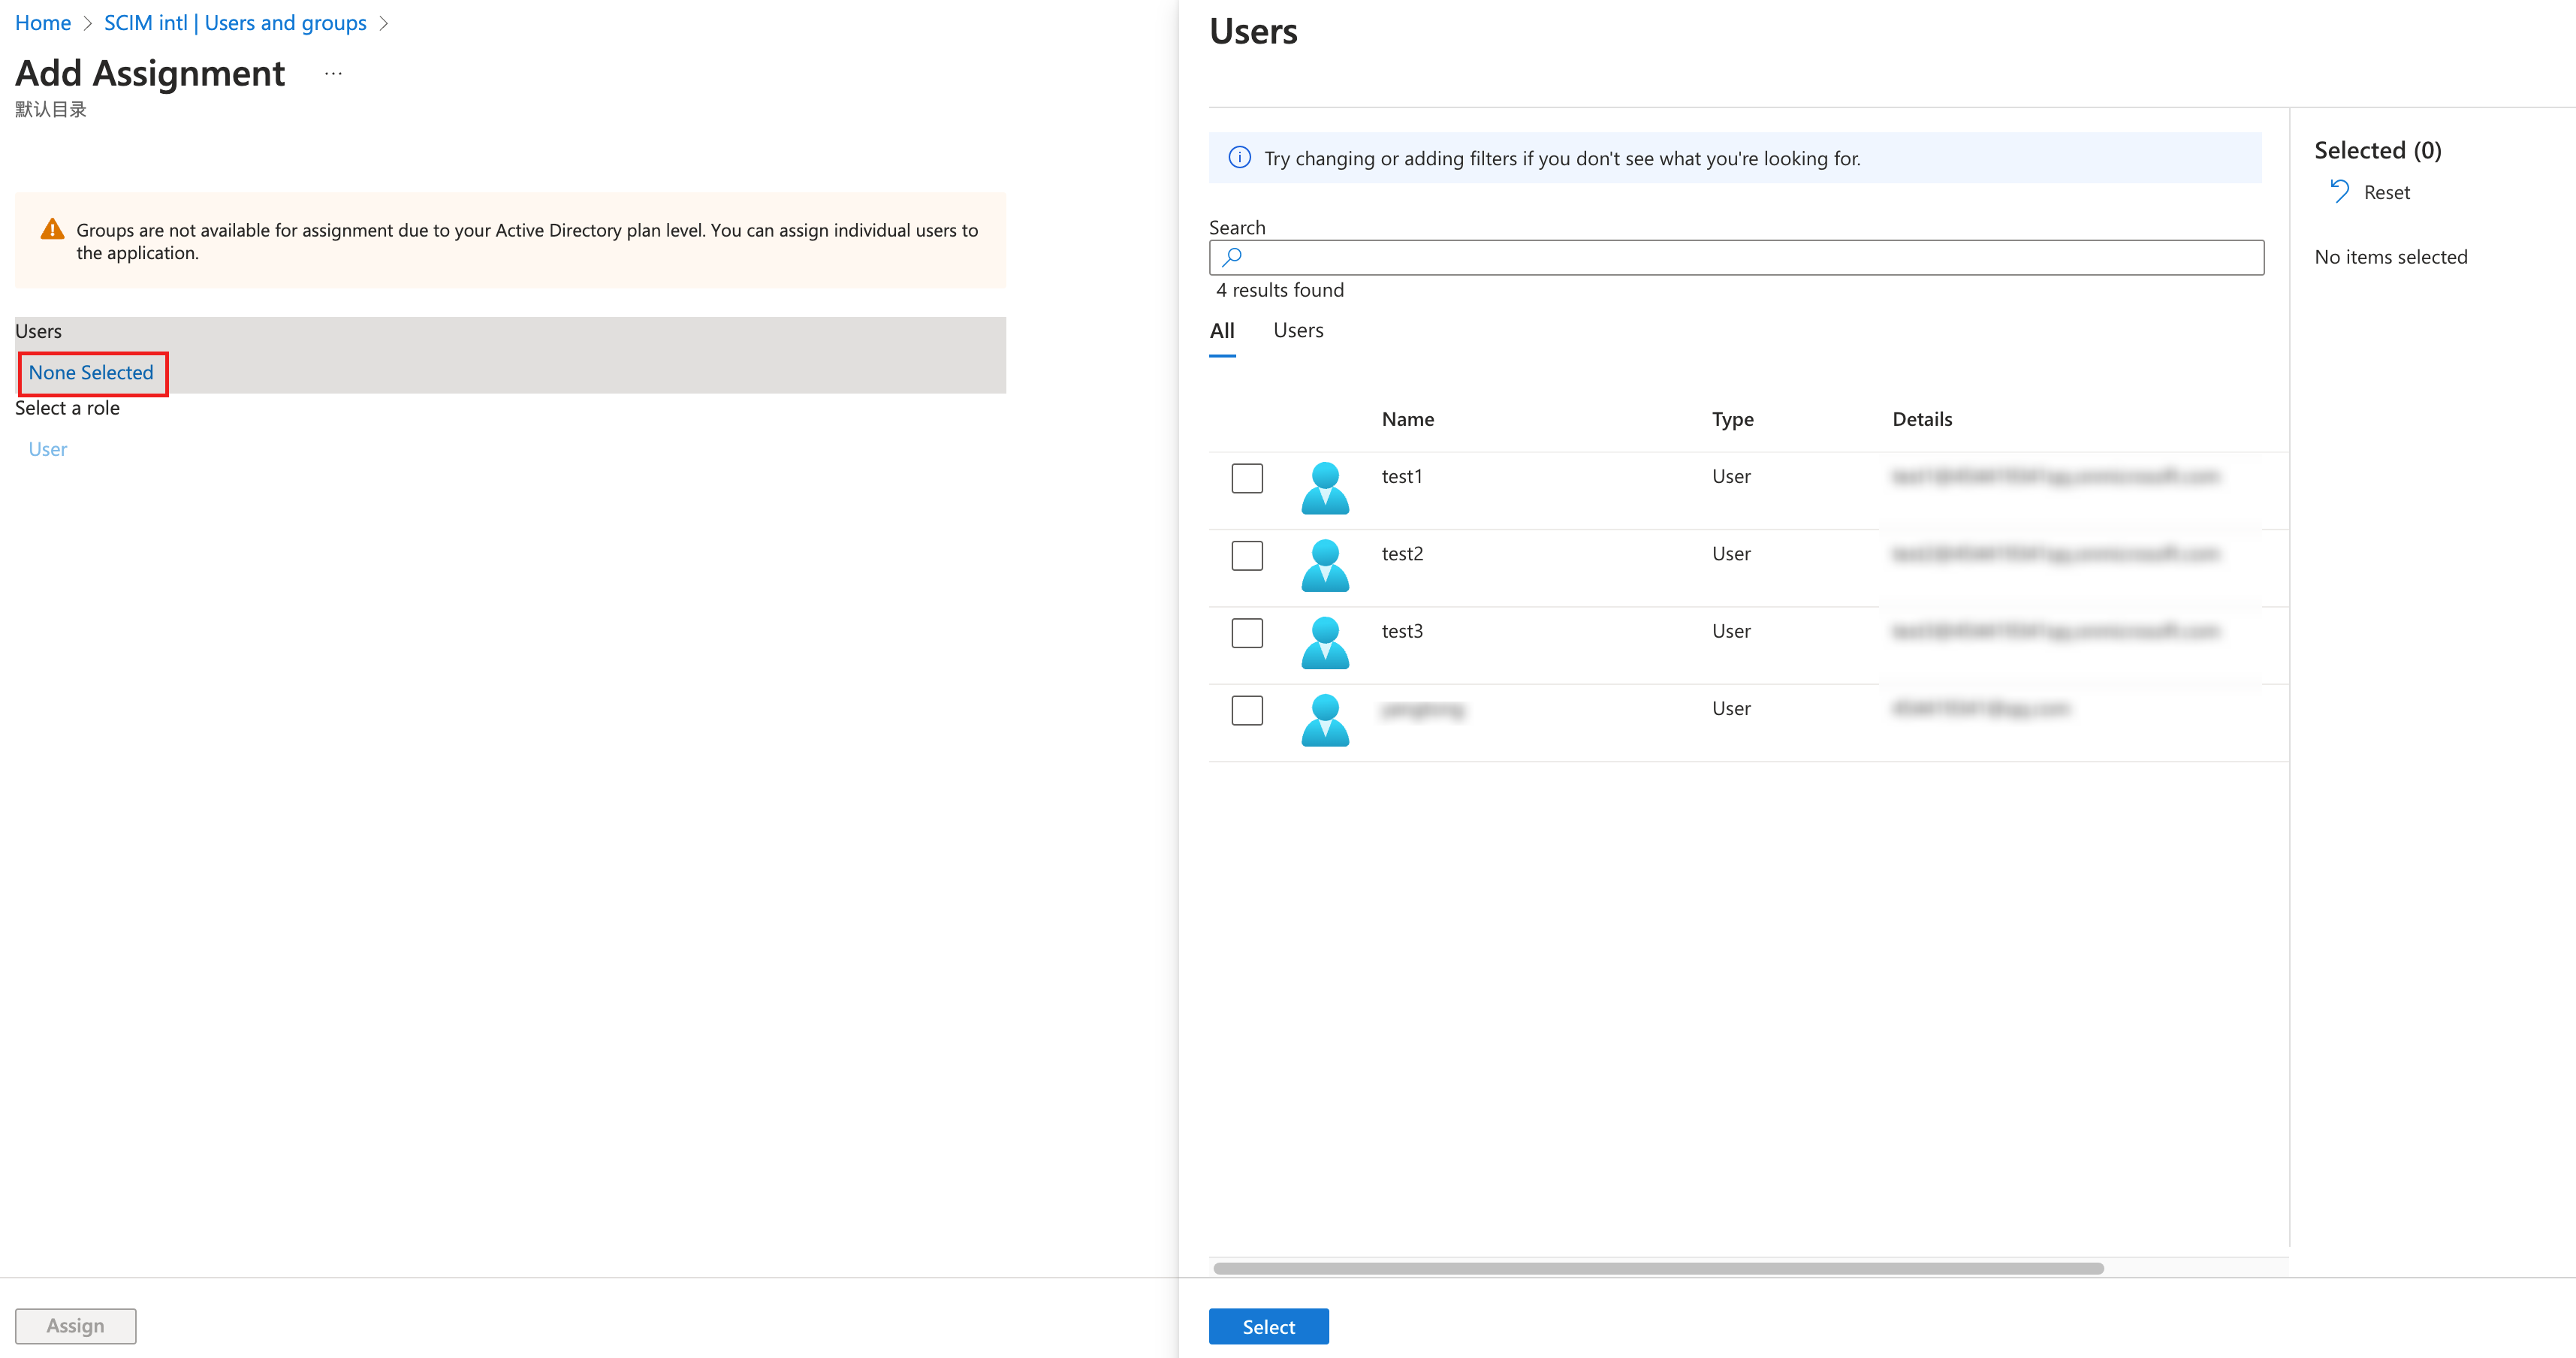Tick the checkbox for test3
Screen dimensions: 2576x1358
(1246, 633)
